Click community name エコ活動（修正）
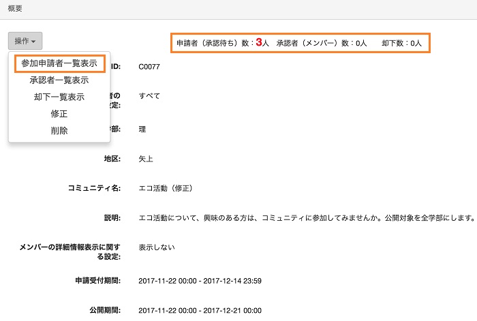 pyautogui.click(x=167, y=187)
